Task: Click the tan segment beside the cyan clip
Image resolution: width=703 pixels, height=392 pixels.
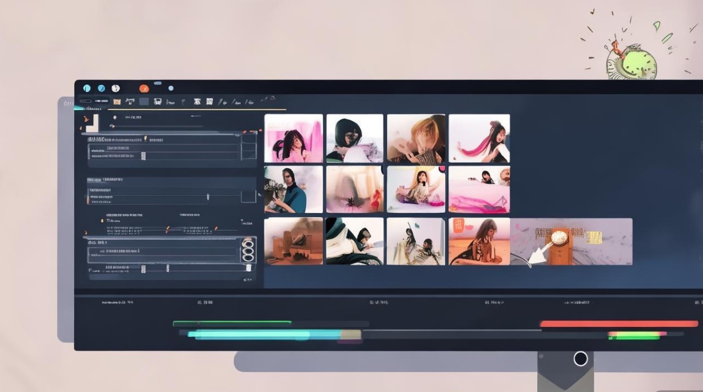Action: (x=351, y=335)
